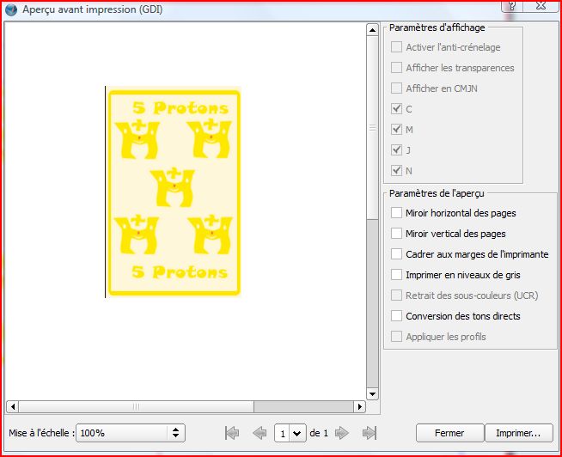Click the Paramètres de l'aperçu group label

(x=437, y=193)
